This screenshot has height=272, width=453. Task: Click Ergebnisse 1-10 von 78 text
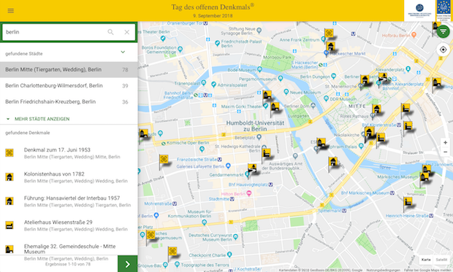(x=68, y=264)
